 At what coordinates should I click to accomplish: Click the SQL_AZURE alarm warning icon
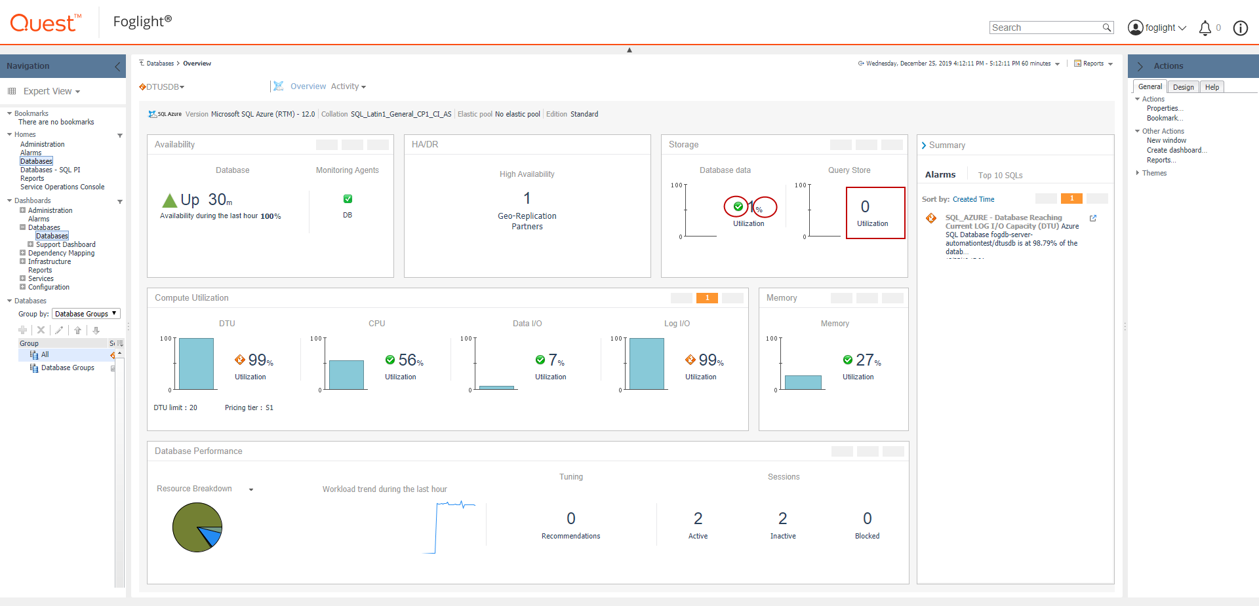pyautogui.click(x=931, y=218)
